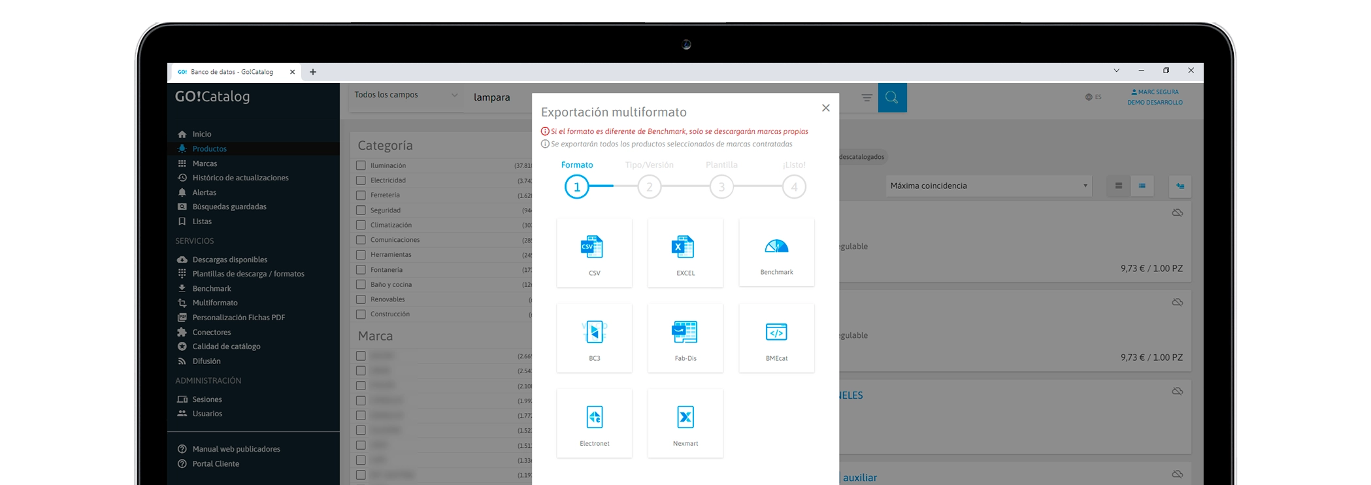The height and width of the screenshot is (485, 1371).
Task: Click the cloud icon on second product card
Action: coord(1177,302)
